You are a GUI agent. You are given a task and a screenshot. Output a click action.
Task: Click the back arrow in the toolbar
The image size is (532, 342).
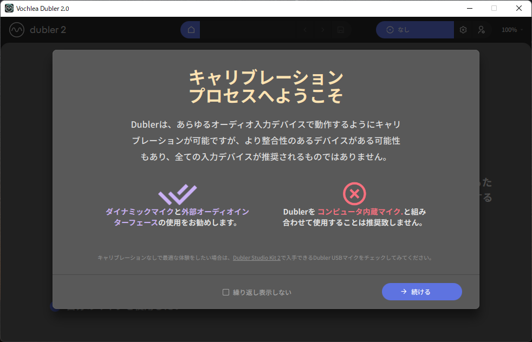point(306,30)
